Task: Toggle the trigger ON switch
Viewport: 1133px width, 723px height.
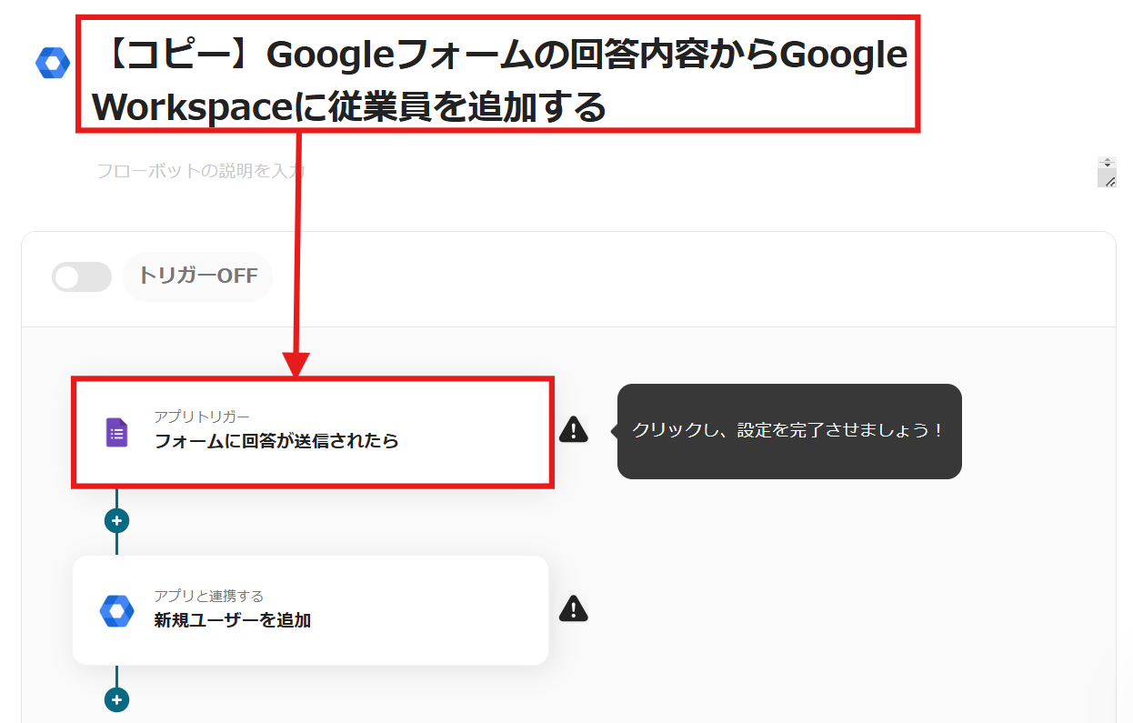Action: click(x=82, y=276)
